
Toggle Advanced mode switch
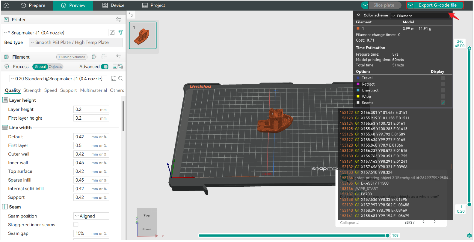coord(105,67)
